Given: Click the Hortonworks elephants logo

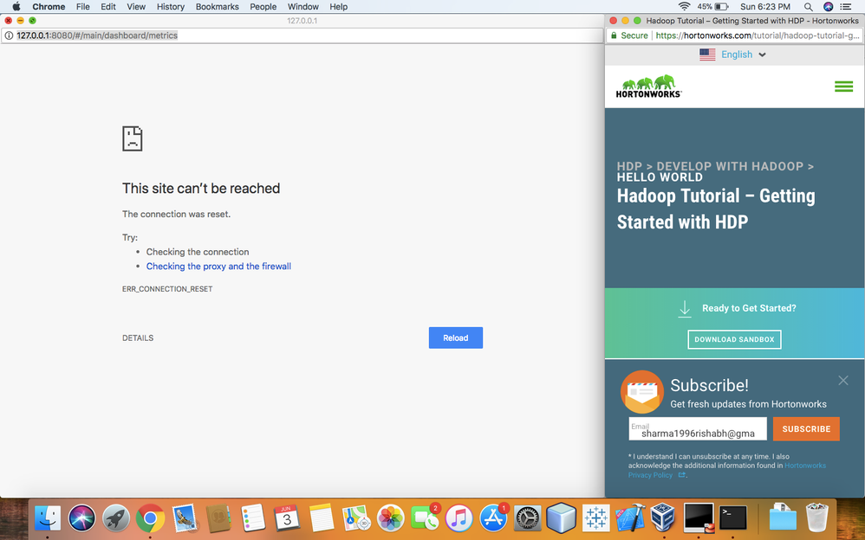Looking at the screenshot, I should (x=648, y=87).
